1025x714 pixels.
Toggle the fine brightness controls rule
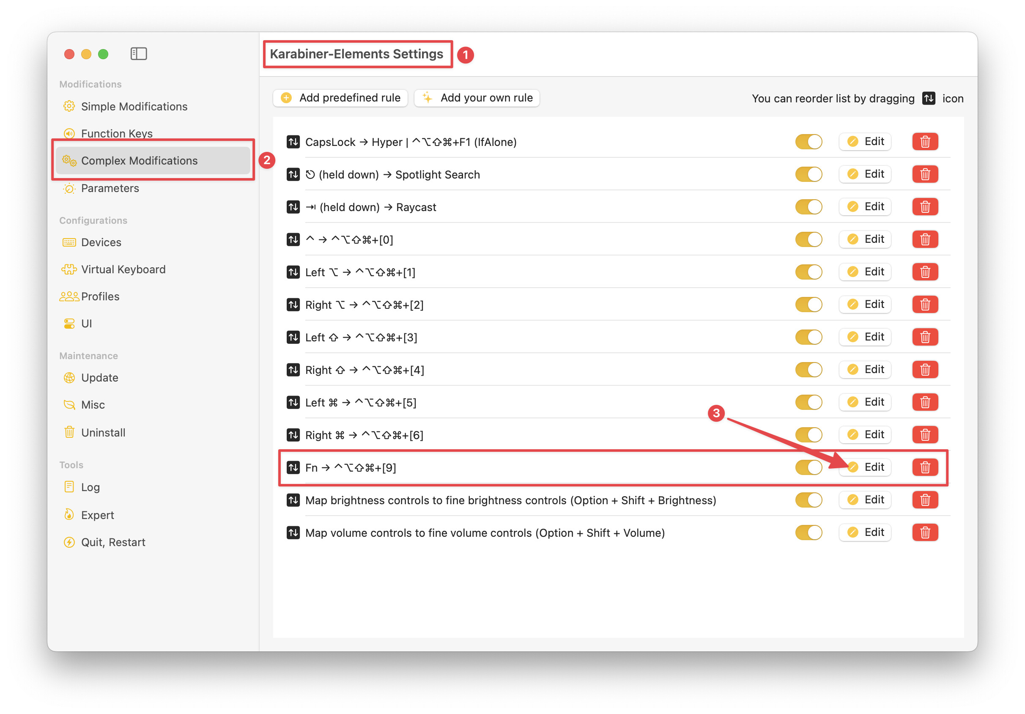coord(808,500)
